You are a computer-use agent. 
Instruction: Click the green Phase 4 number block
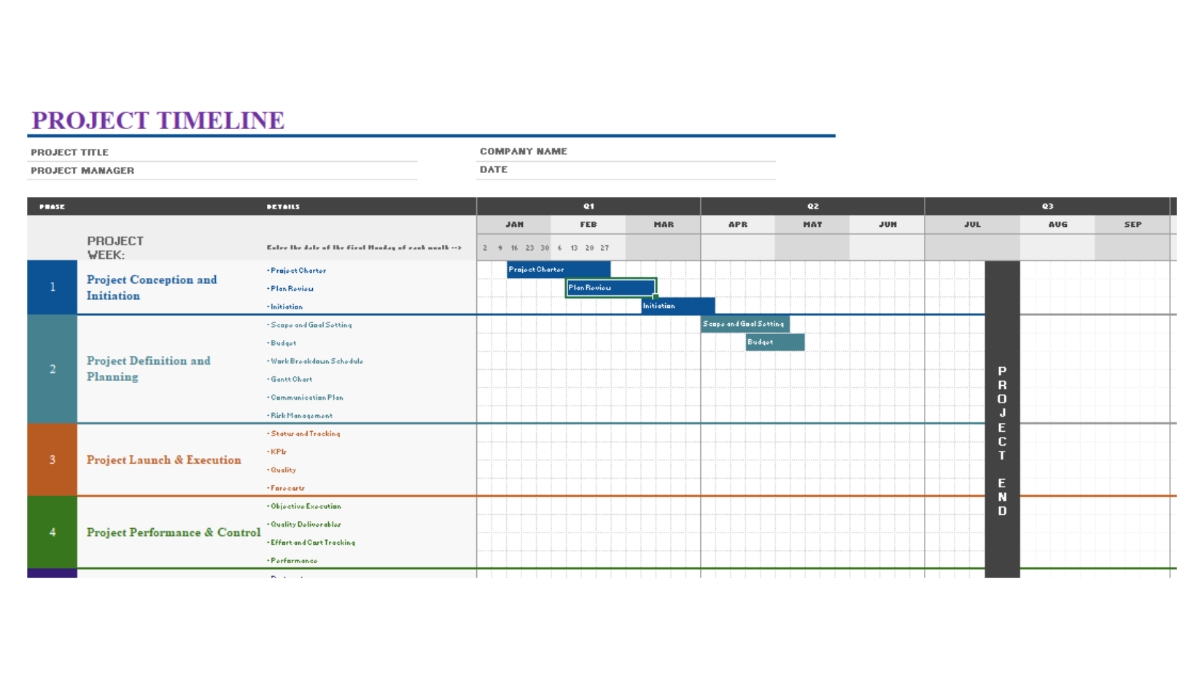click(52, 532)
